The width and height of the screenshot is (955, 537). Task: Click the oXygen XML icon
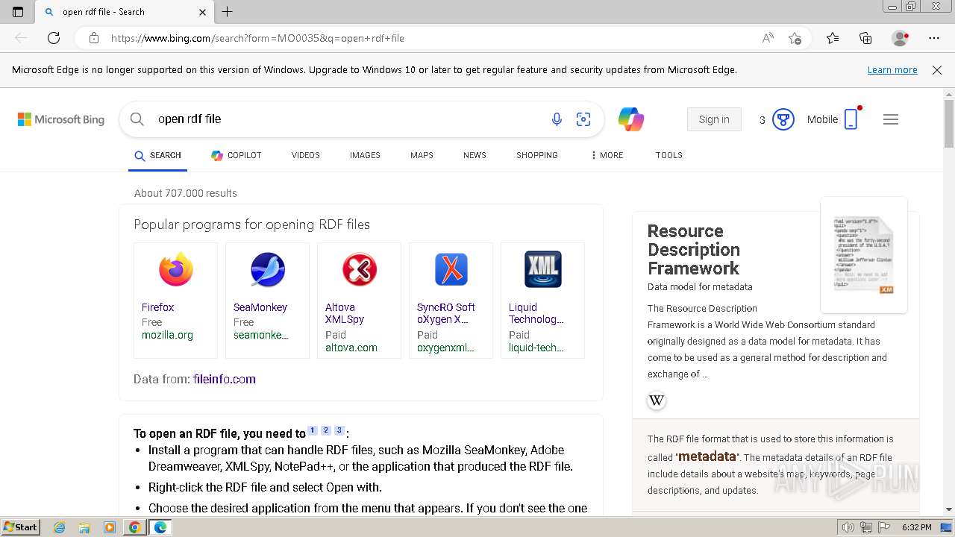pyautogui.click(x=451, y=269)
